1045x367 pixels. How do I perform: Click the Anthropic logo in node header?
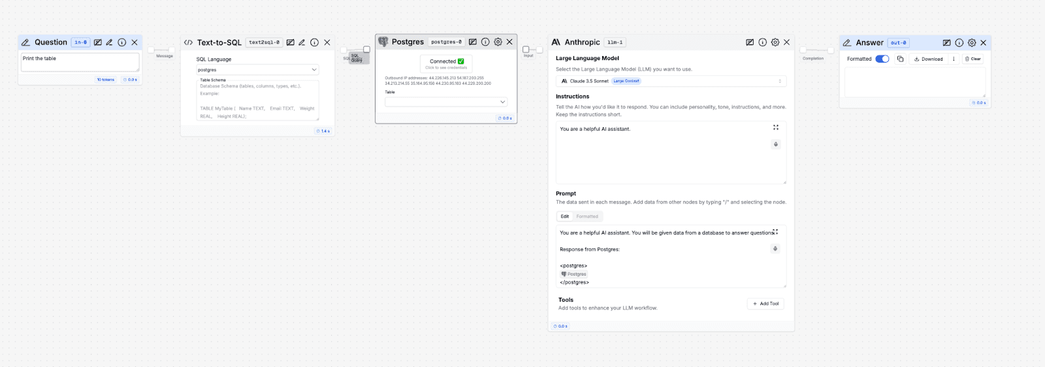pyautogui.click(x=556, y=42)
